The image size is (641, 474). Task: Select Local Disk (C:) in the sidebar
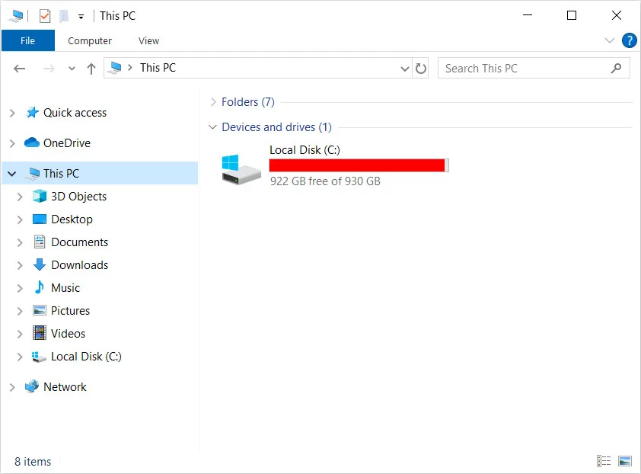(86, 357)
